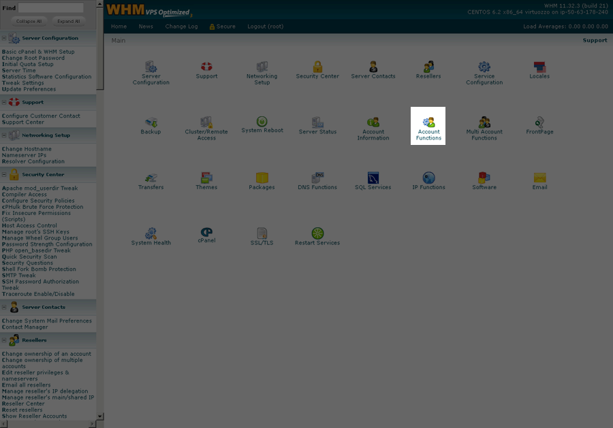Open the Email envelope icon
This screenshot has width=613, height=428.
(x=539, y=178)
